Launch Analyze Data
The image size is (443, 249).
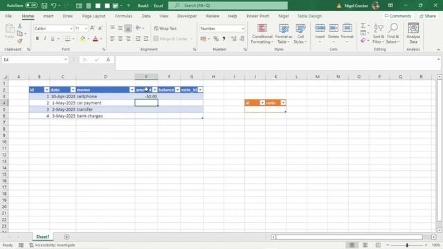point(413,34)
